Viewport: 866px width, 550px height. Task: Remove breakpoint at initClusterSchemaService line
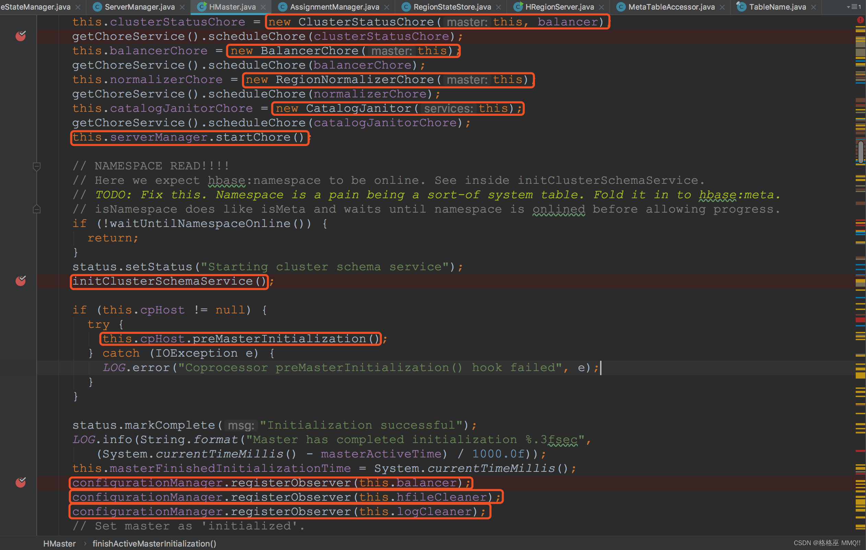point(21,281)
